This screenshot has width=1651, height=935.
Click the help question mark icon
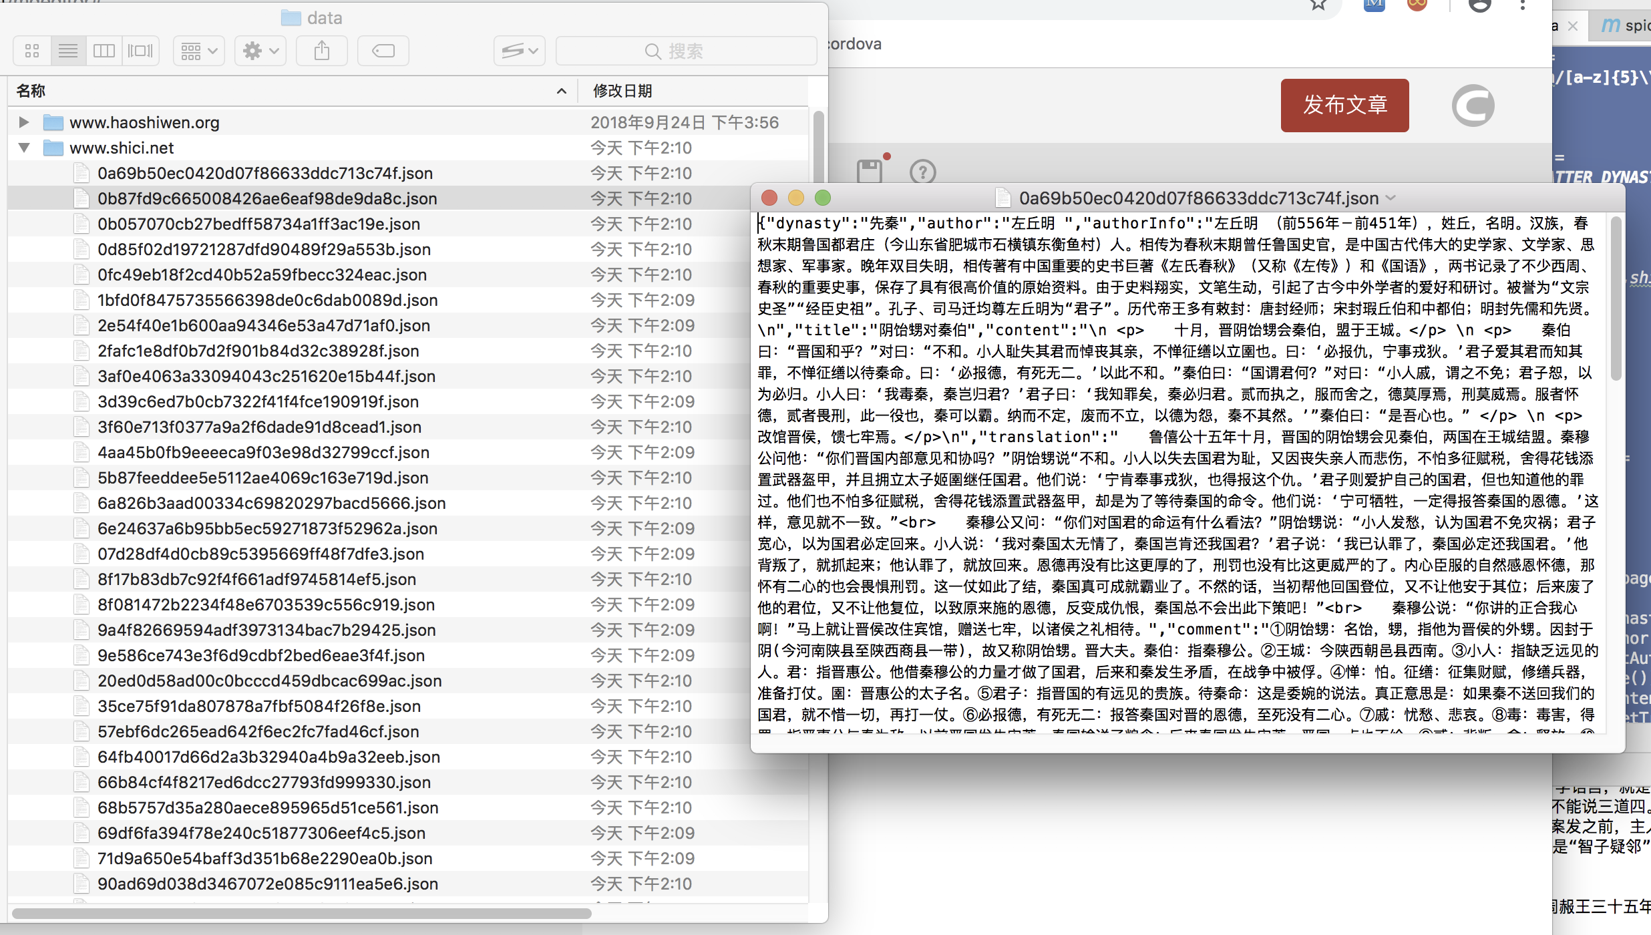tap(922, 172)
